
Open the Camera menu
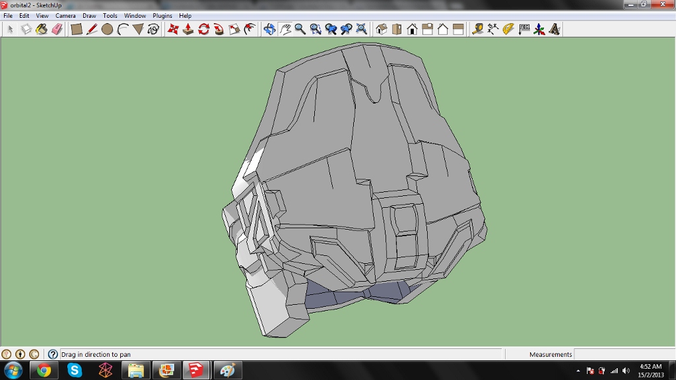tap(65, 16)
